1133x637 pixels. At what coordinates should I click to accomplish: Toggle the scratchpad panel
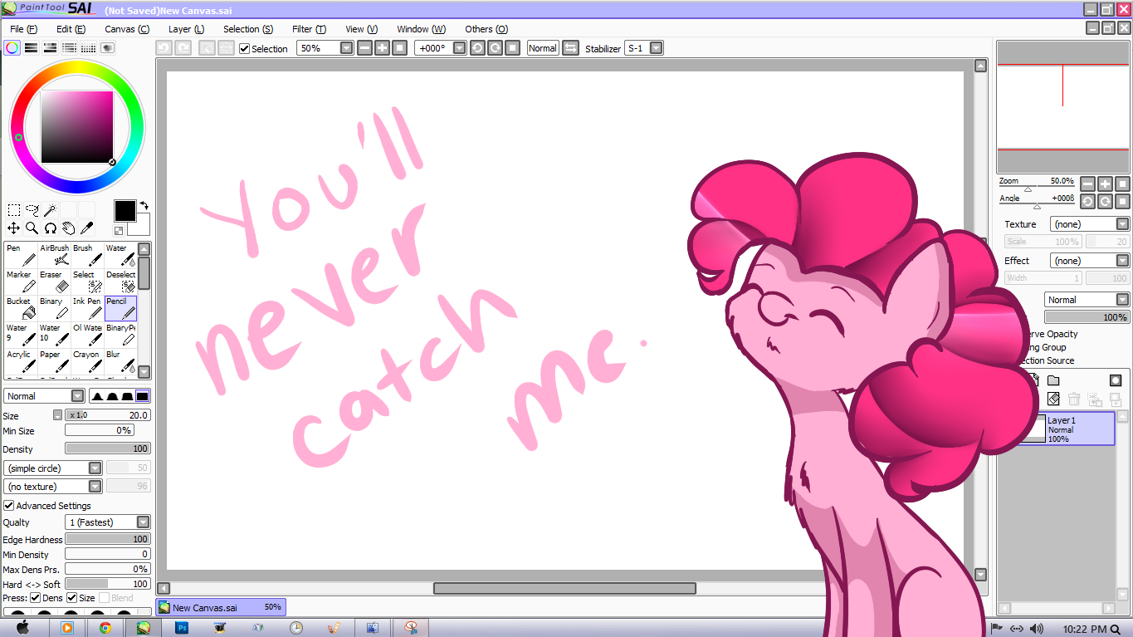(x=107, y=48)
